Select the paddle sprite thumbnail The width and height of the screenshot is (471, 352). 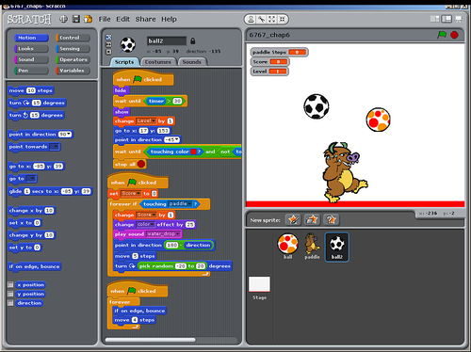click(312, 247)
